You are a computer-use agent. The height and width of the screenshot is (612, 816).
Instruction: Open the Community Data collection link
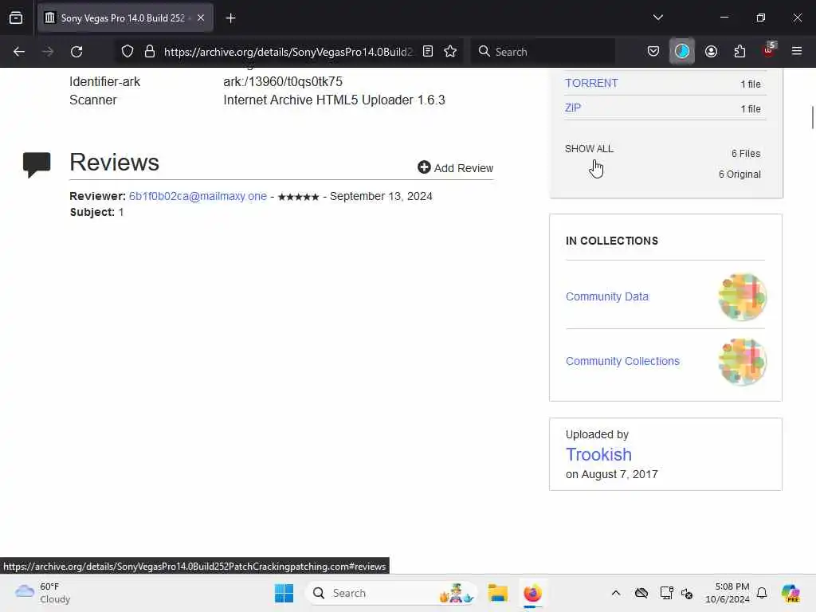pyautogui.click(x=606, y=296)
